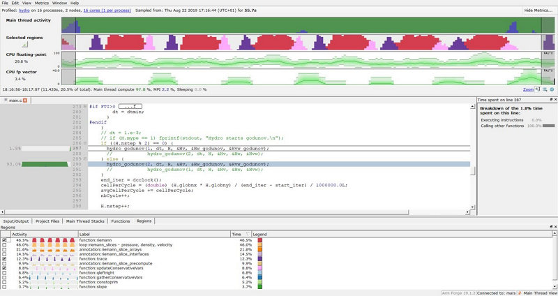Check annotation:riemann_slice_precompute region
The height and width of the screenshot is (296, 558).
4,263
